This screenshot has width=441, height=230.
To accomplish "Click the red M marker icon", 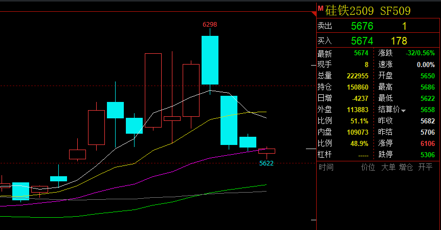I will pos(321,8).
